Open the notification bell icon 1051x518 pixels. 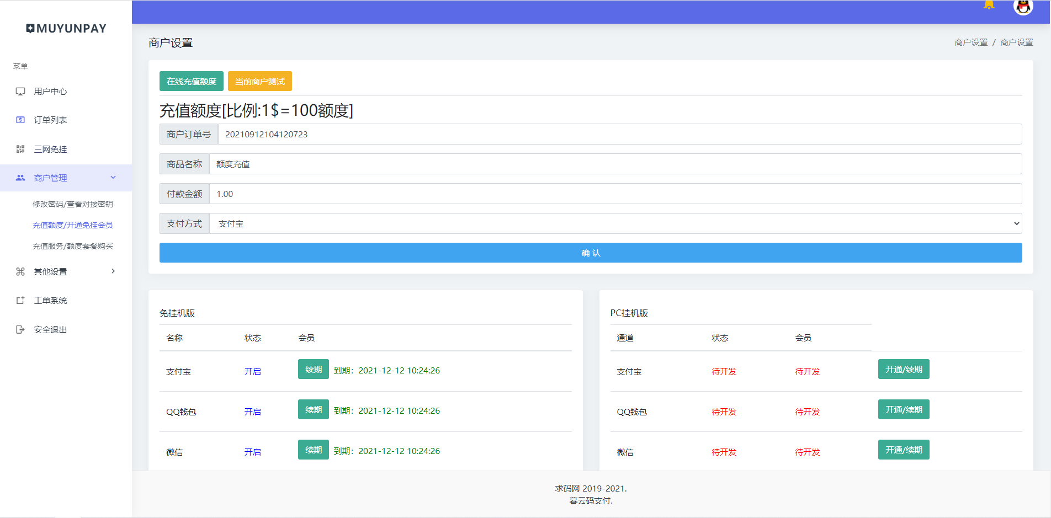coord(989,5)
